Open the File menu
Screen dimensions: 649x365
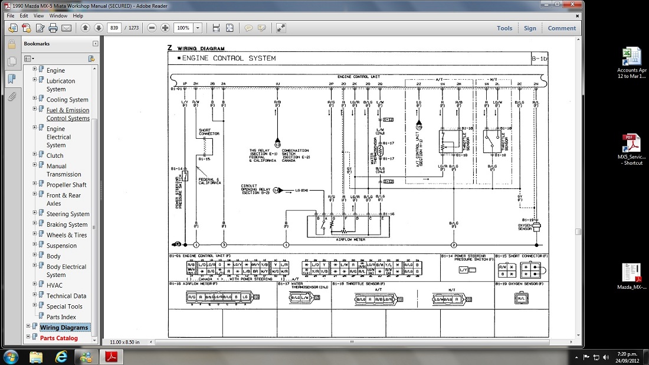pos(11,16)
